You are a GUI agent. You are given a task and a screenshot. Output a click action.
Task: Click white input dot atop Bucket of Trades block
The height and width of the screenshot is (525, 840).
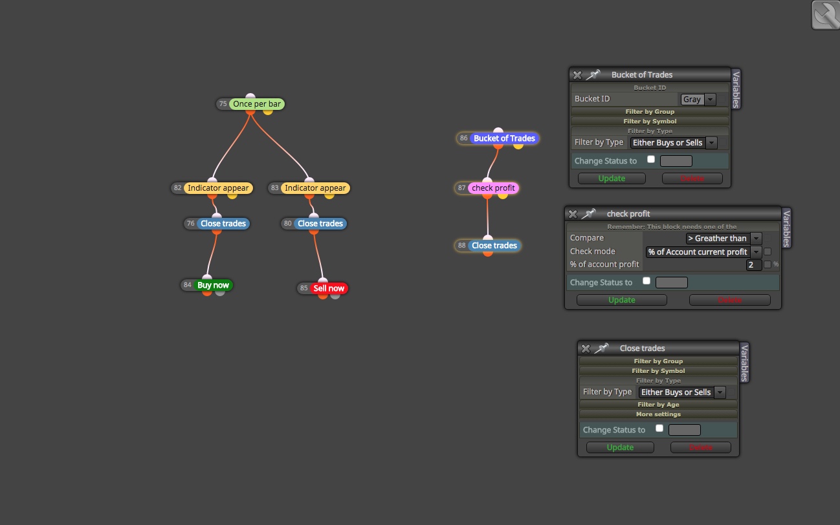tap(498, 131)
